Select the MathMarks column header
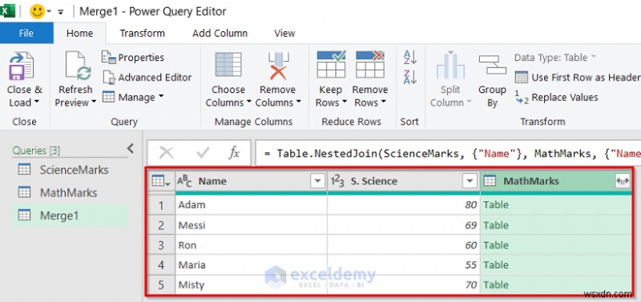 [556, 181]
